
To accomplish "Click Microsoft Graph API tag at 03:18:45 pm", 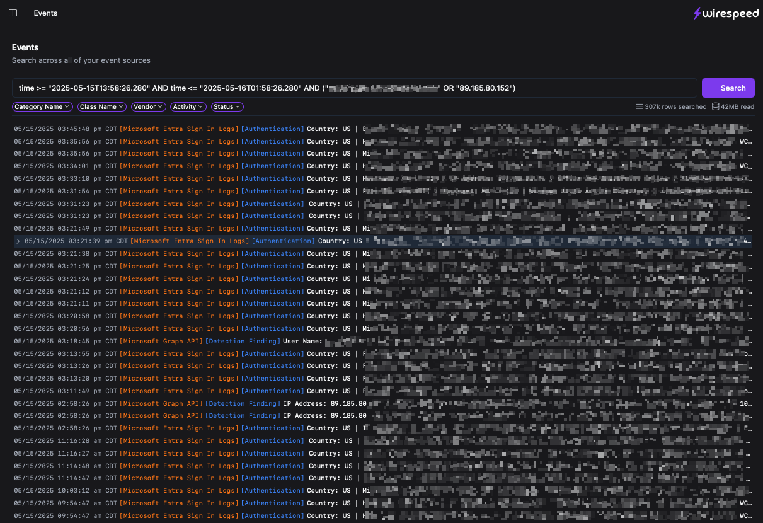I will [161, 342].
